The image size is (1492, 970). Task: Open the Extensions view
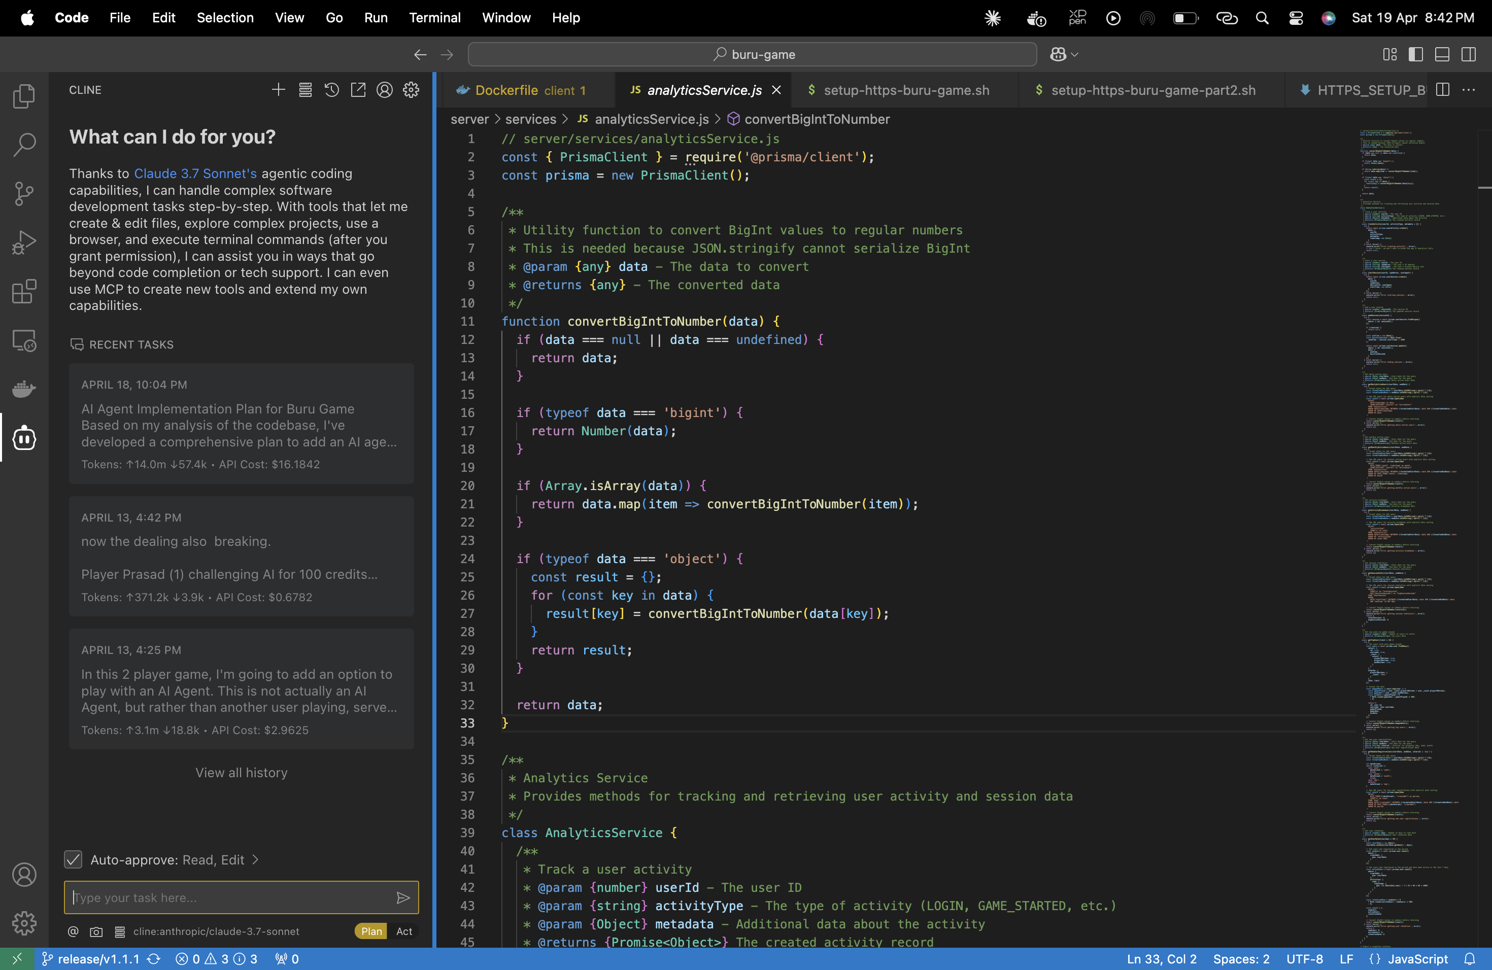pos(24,291)
